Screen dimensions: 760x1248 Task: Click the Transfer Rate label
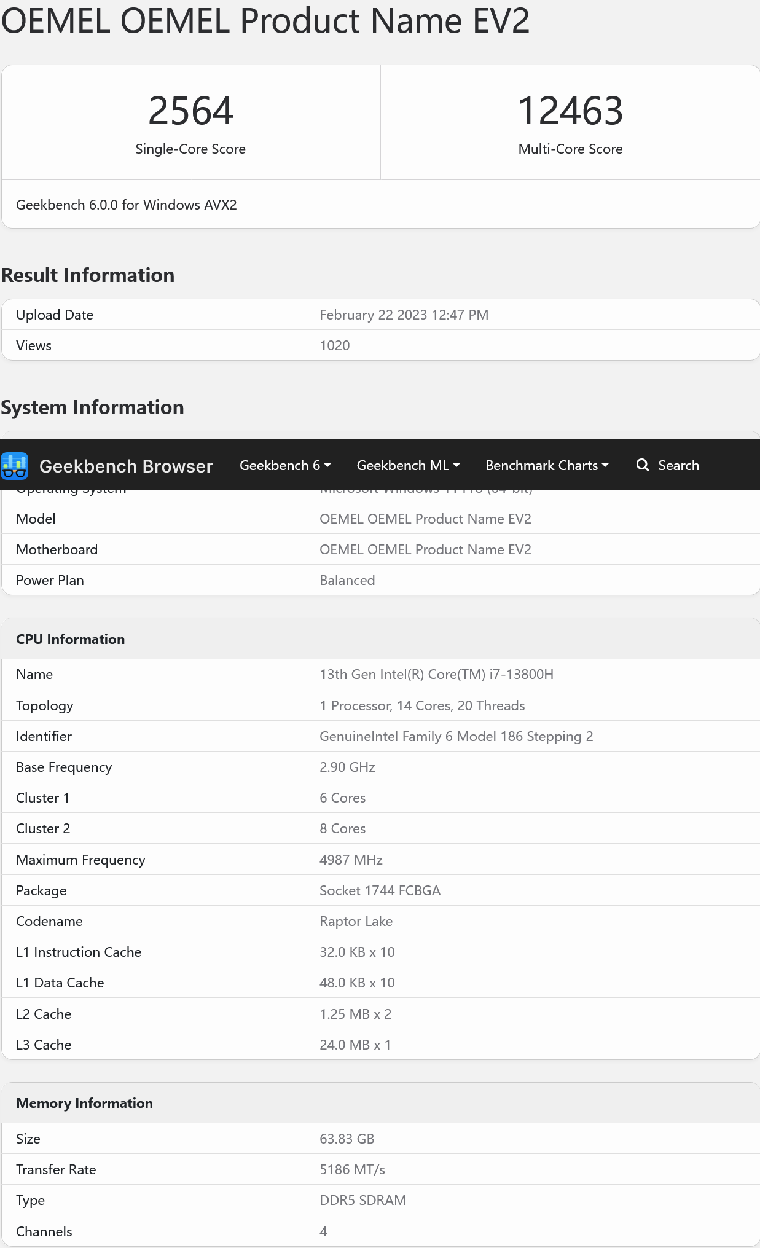[56, 1169]
